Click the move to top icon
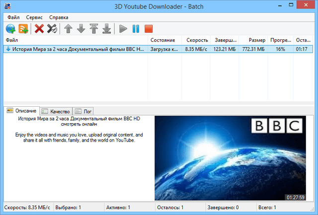318x215 pixels. (93, 29)
